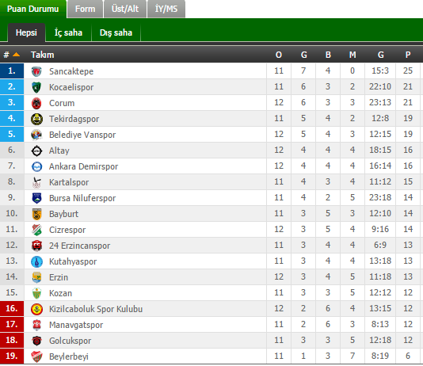Screen dimensions: 423x366
Task: Click the 24 Erzincanspor red badge
Action: pos(36,246)
